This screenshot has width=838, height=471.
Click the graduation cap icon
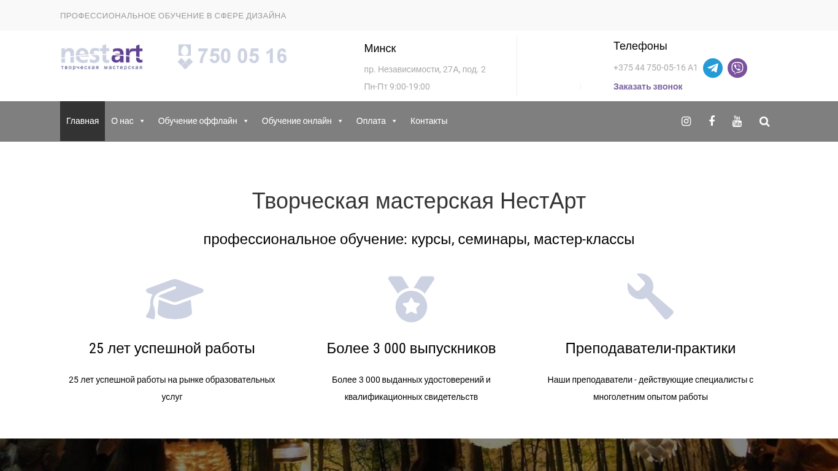click(174, 299)
